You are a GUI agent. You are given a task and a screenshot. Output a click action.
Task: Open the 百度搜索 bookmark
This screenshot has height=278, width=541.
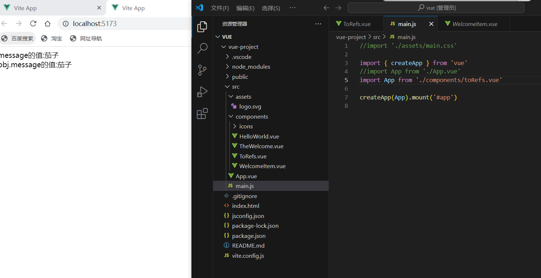pyautogui.click(x=18, y=38)
